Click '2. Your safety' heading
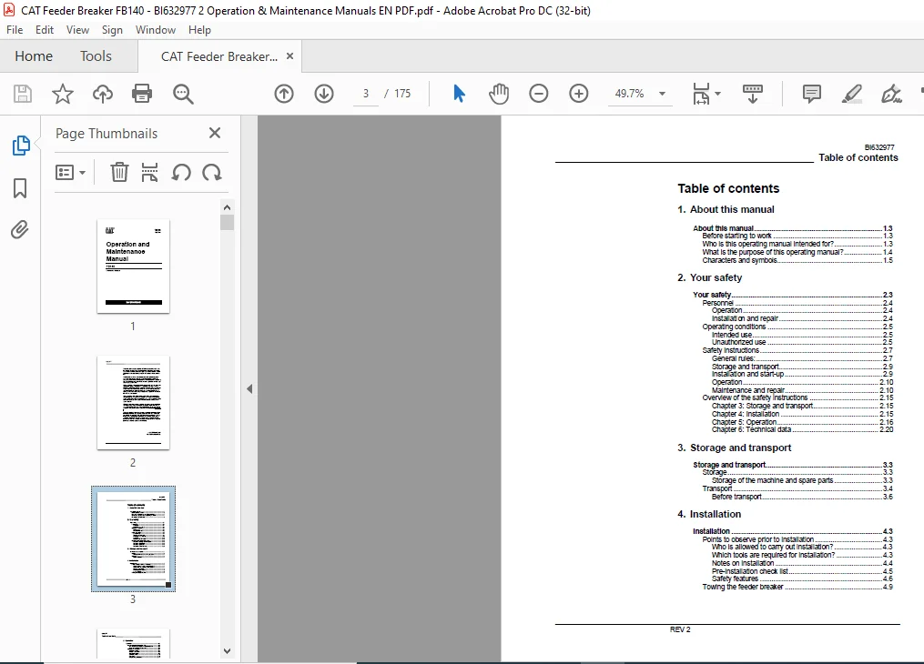The height and width of the screenshot is (664, 924). (x=709, y=277)
